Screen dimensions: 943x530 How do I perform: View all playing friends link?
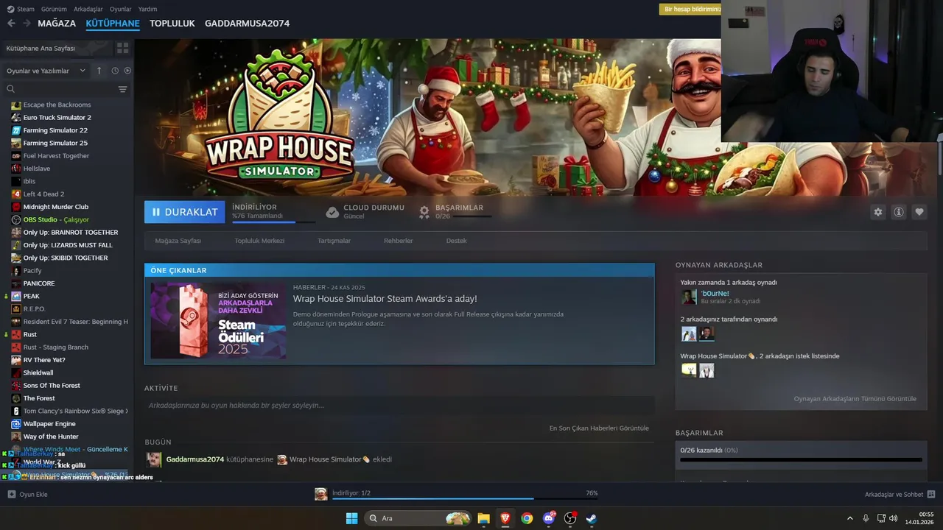click(x=855, y=399)
